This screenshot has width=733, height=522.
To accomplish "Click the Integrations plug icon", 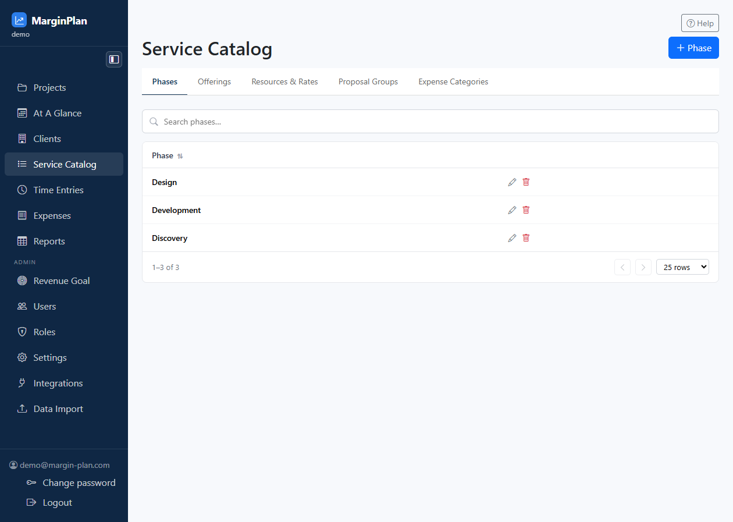I will 22,383.
